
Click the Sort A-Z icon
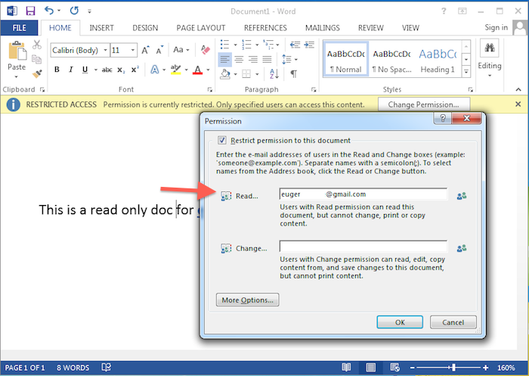[274, 73]
